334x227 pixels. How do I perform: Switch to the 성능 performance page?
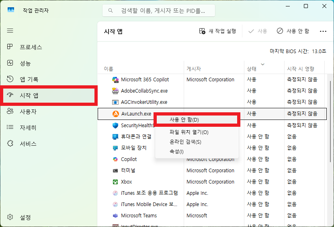(49, 63)
